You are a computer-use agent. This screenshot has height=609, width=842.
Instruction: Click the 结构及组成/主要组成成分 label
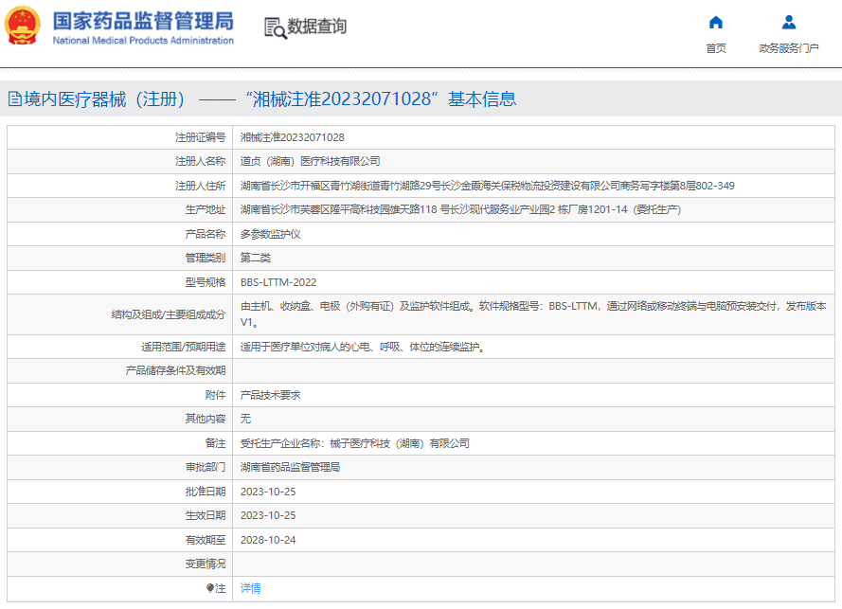click(168, 314)
